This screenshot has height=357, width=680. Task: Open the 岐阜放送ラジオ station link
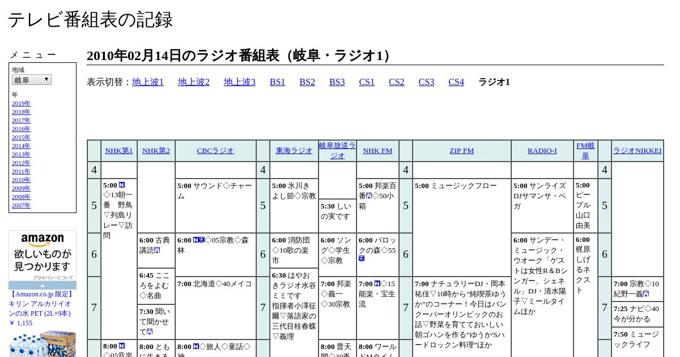(x=337, y=151)
